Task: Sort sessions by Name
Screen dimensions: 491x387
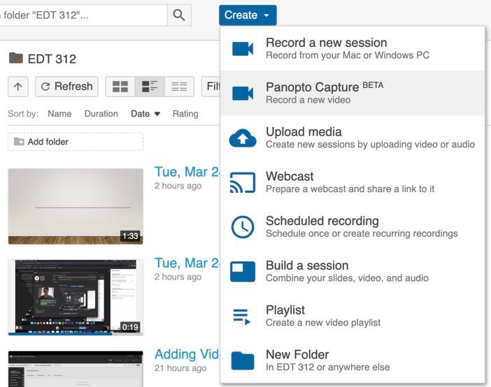Action: coord(59,114)
